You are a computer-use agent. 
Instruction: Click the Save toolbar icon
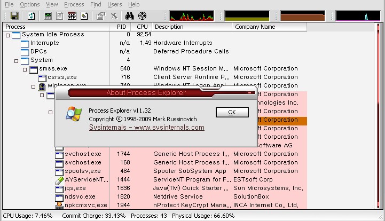pos(14,16)
